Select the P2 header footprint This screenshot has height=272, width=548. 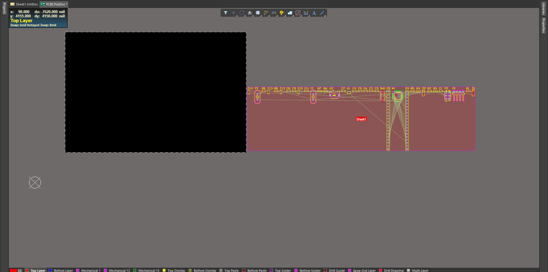coord(448,96)
